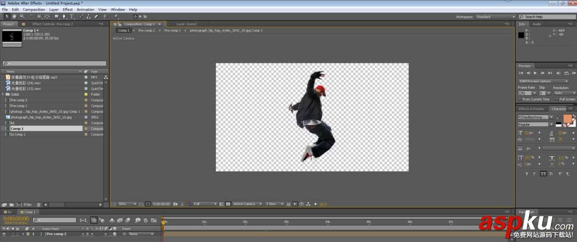The image size is (577, 242).
Task: Select the Pen tool in toolbar
Action: 64,17
